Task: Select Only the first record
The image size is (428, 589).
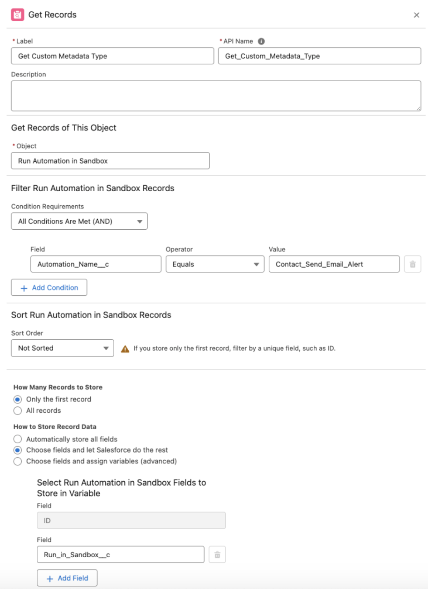Action: pos(18,399)
